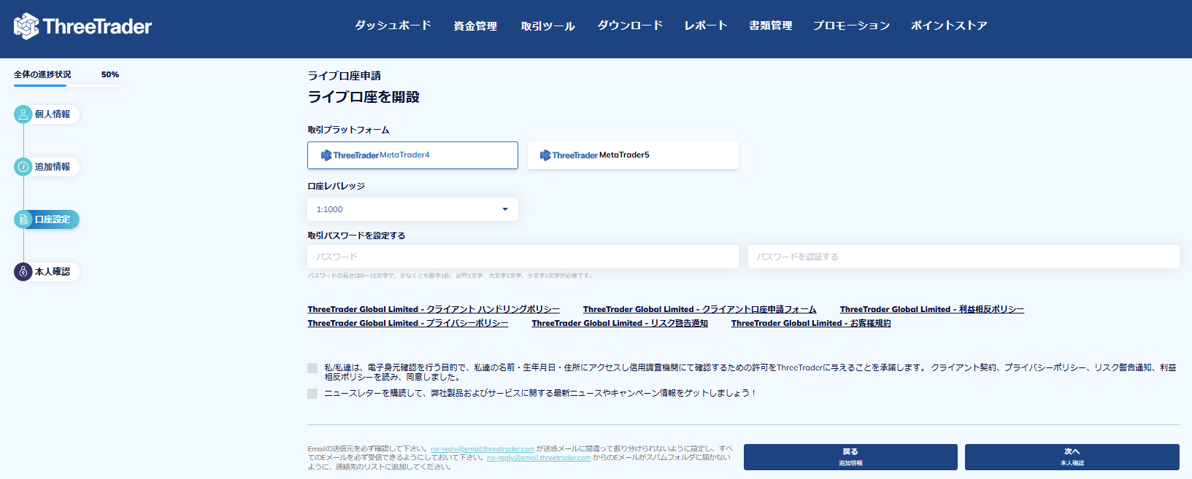Click the 追加情報 info step icon
This screenshot has height=479, width=1192.
point(23,167)
